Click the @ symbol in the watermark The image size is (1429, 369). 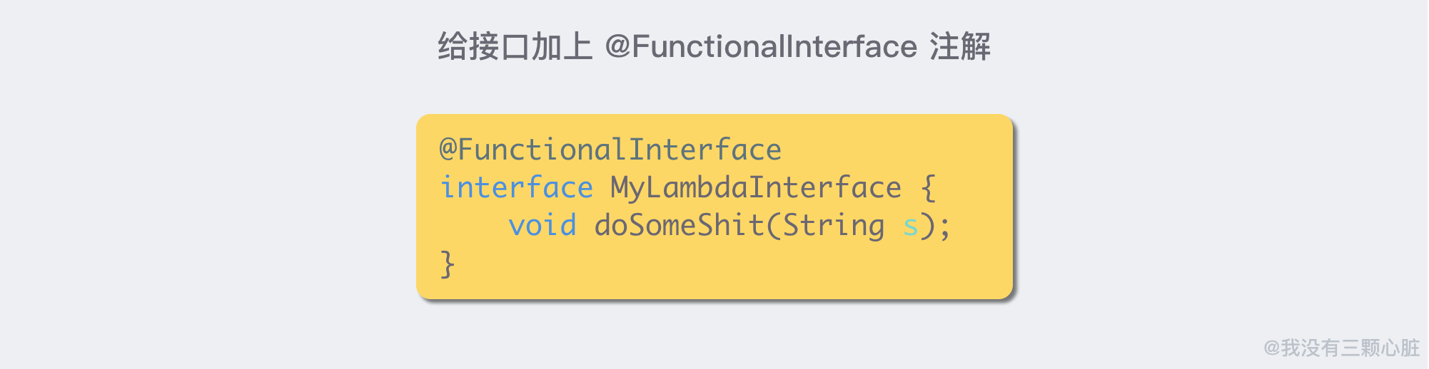click(1271, 348)
